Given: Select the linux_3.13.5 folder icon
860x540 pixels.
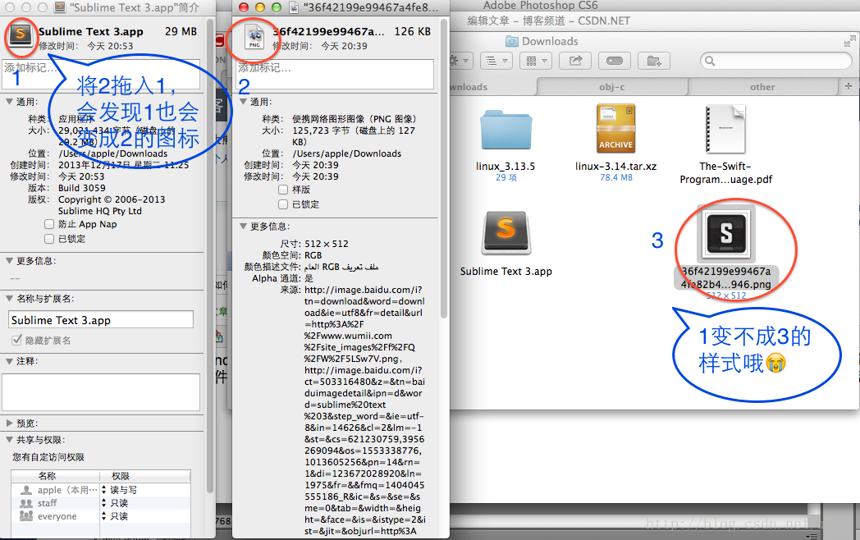Looking at the screenshot, I should pyautogui.click(x=505, y=130).
